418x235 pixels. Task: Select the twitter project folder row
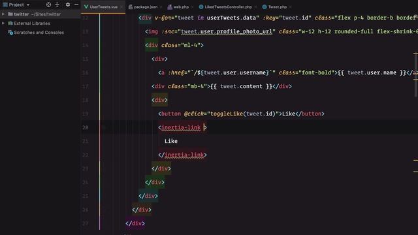(x=40, y=14)
